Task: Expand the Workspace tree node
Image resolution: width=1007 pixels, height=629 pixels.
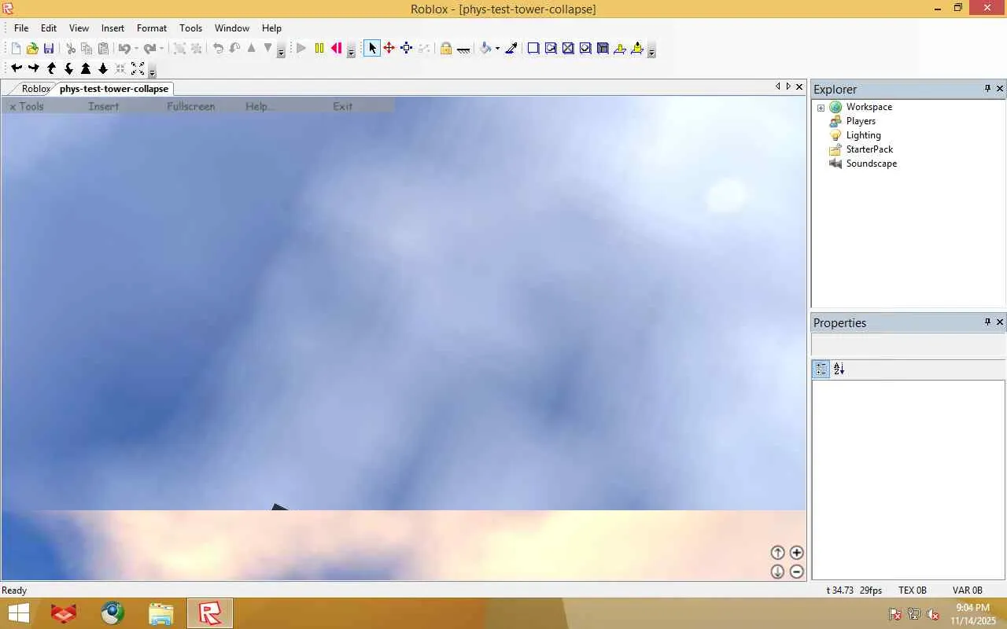Action: tap(821, 108)
